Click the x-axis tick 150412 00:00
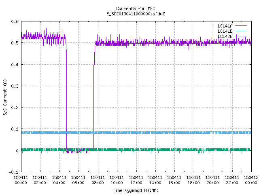This screenshot has width=259, height=194. (251, 180)
